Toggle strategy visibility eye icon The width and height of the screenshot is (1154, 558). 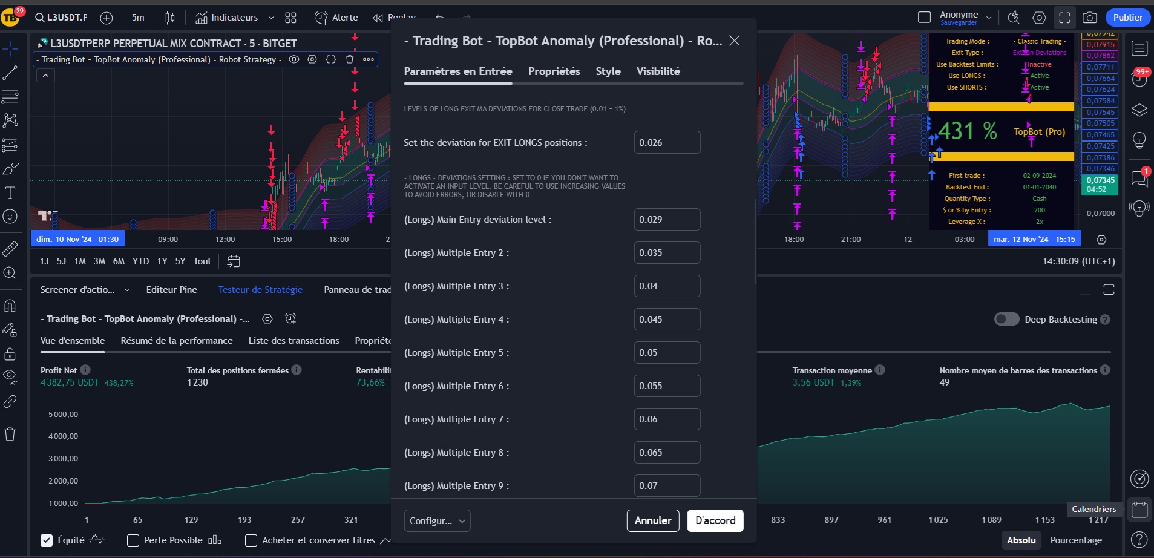pos(294,59)
